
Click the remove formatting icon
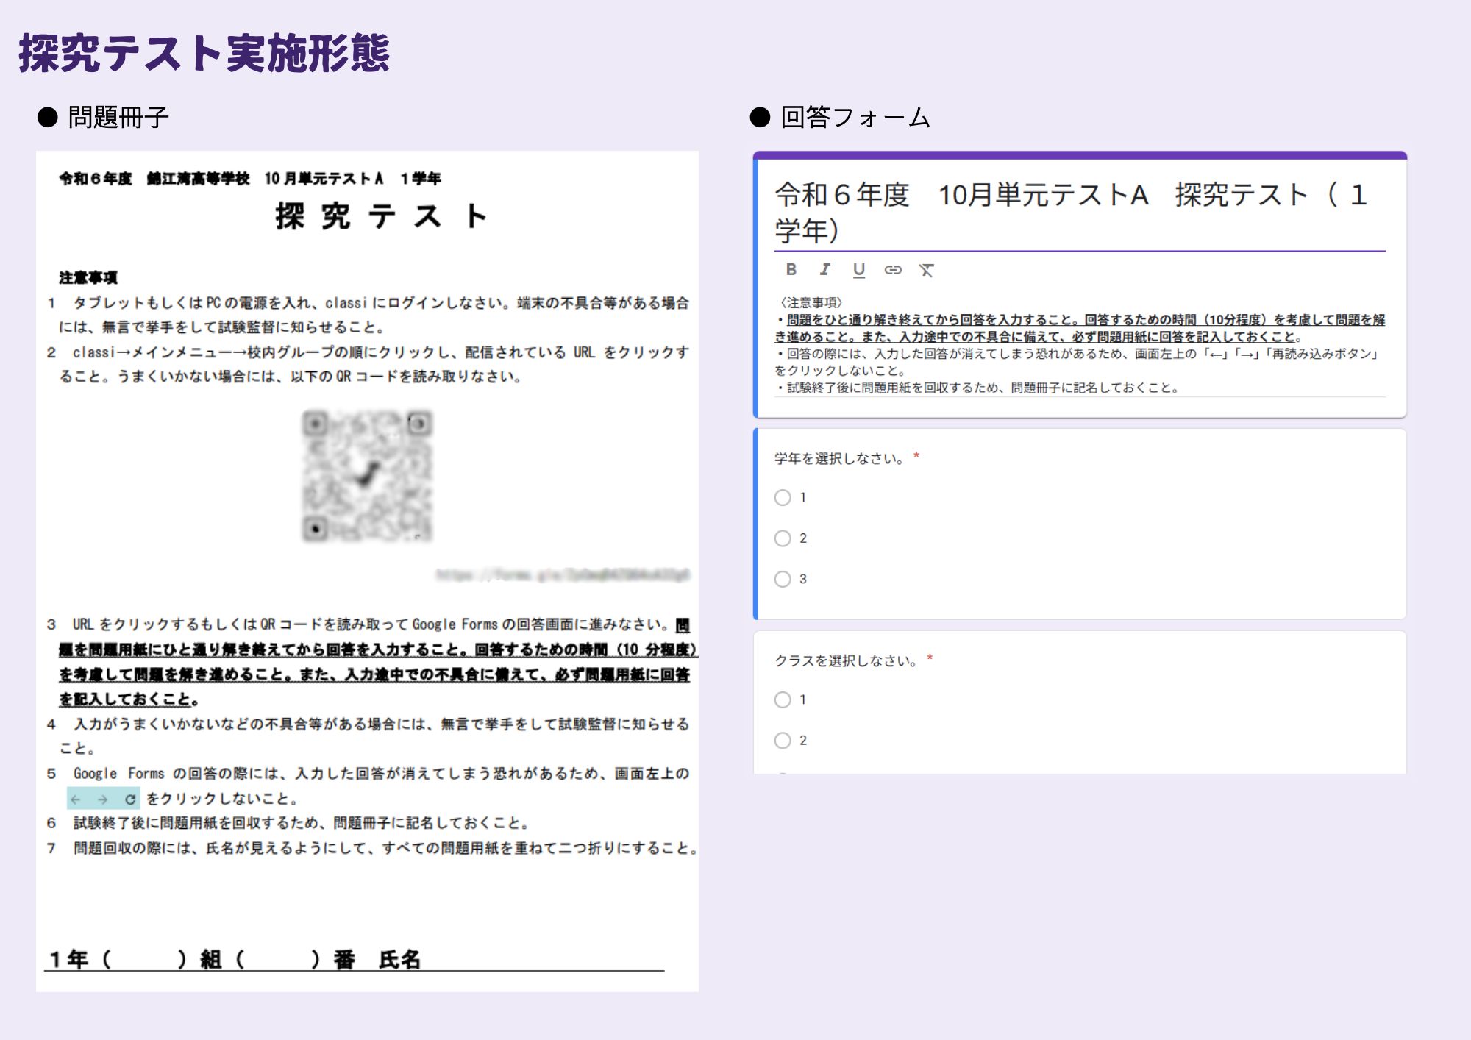926,270
